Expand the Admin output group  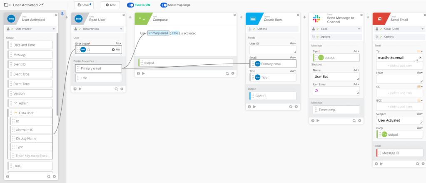pos(16,103)
